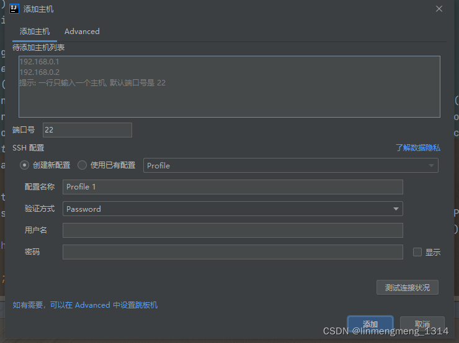Viewport: 459px width, 343px height.
Task: Click the SSH 配置 section label
Action: click(x=29, y=148)
